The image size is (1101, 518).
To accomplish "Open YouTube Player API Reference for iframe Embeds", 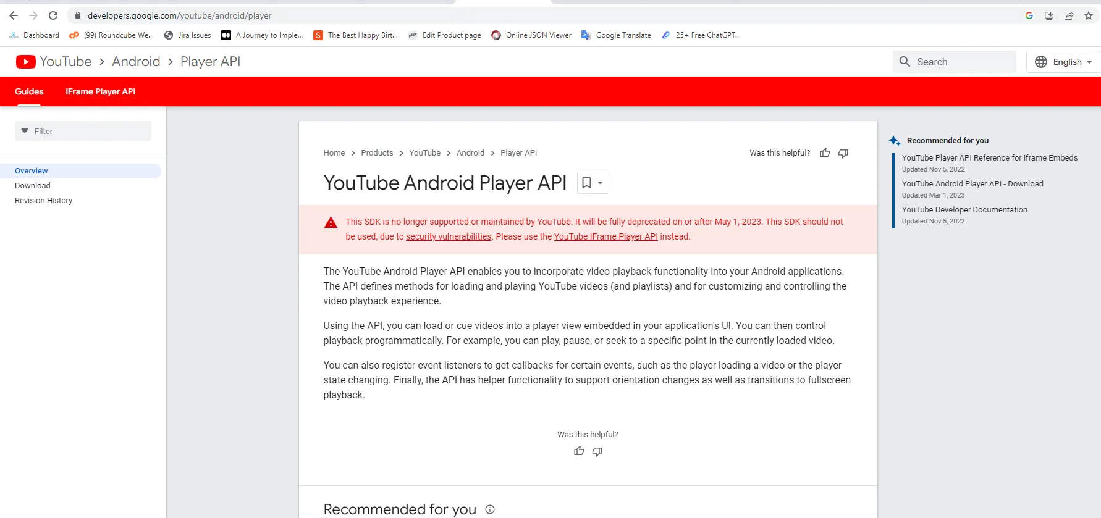I will (990, 158).
